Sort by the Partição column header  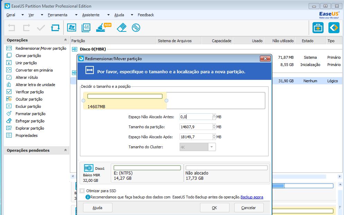[x=113, y=41]
